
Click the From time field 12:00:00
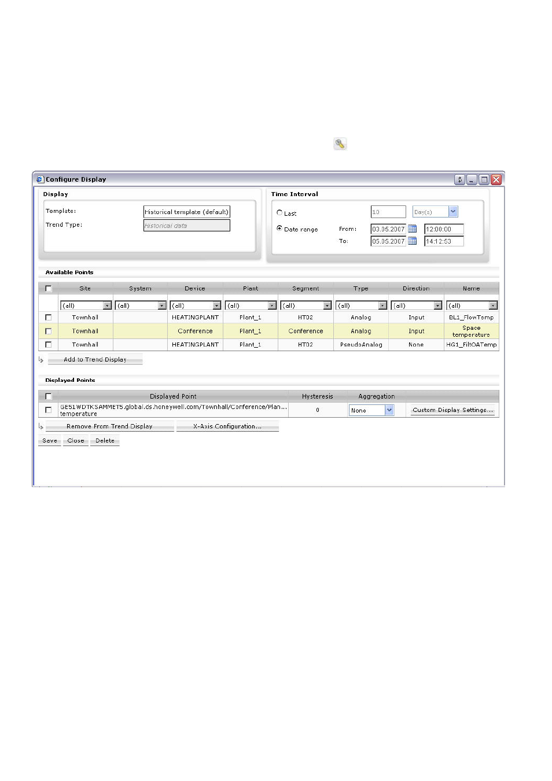point(444,229)
